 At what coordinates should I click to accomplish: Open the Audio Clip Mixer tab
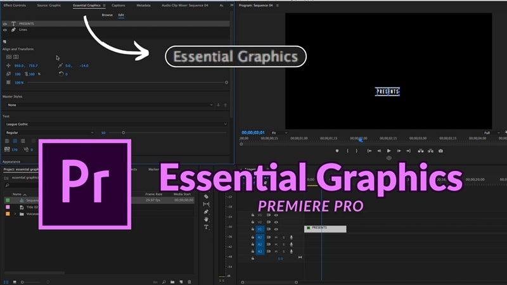click(185, 6)
